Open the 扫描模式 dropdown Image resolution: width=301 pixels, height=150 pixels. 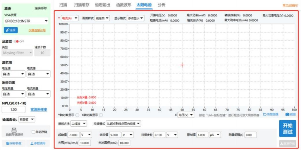124,124
